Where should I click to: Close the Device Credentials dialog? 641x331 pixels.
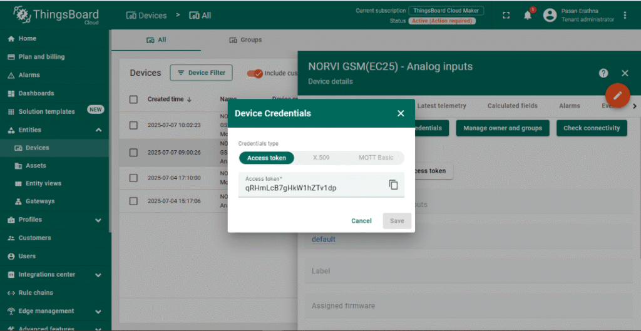(401, 113)
